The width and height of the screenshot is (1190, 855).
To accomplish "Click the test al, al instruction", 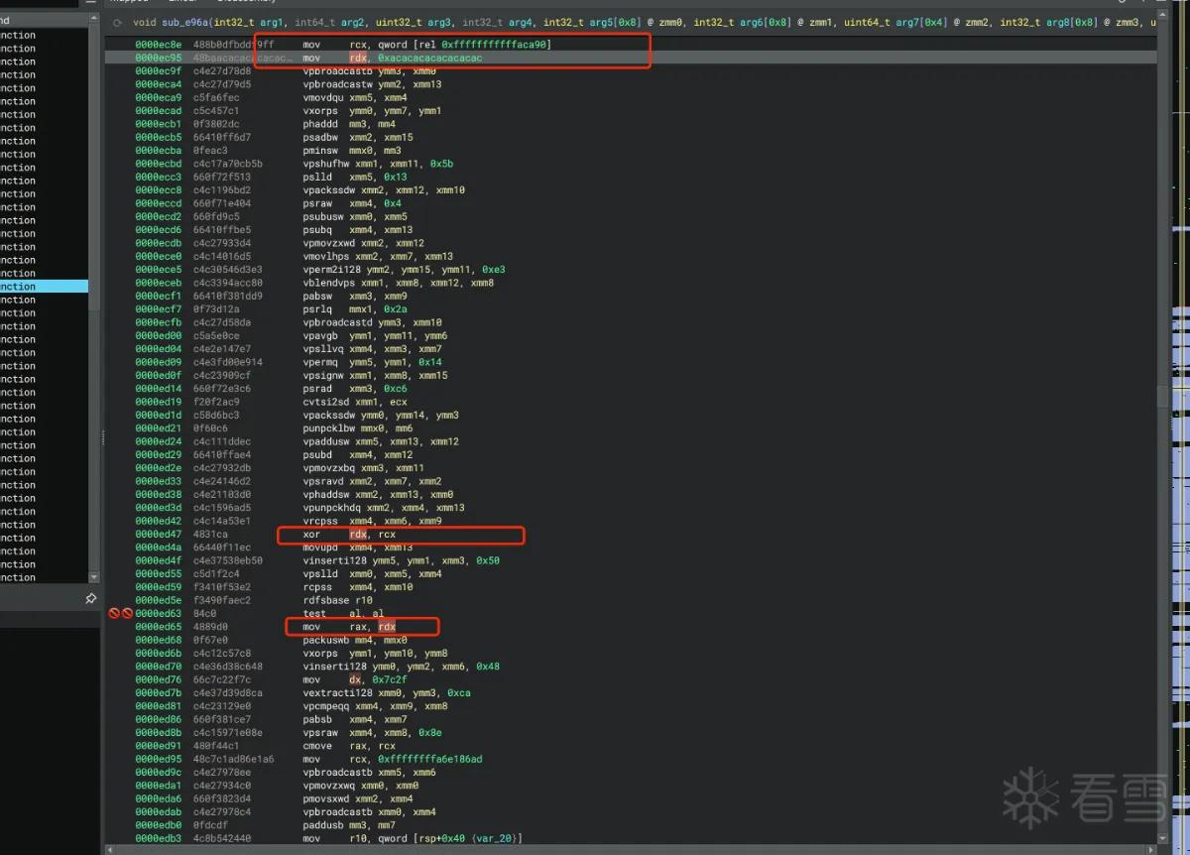I will [x=343, y=614].
